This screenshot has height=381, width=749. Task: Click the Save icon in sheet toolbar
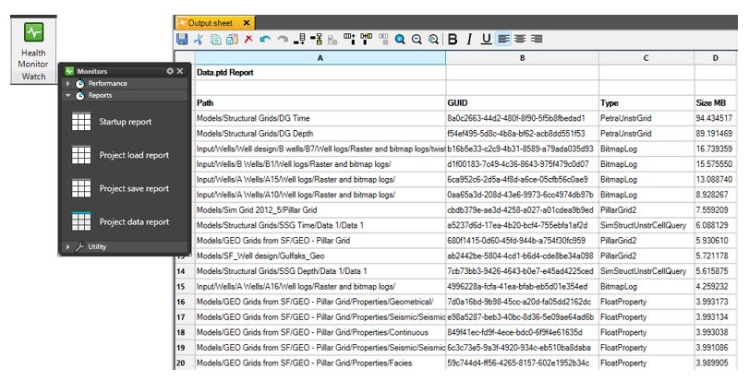tap(182, 39)
